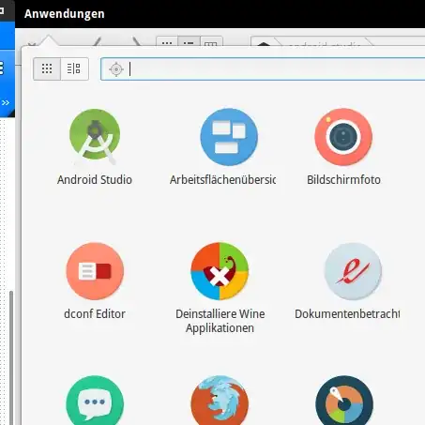
Task: Launch the green chat bubble app
Action: (x=95, y=401)
